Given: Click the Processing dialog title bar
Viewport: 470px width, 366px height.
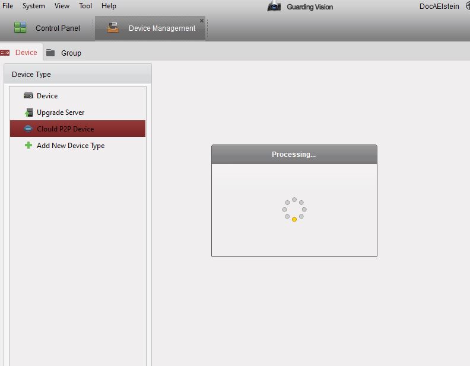Looking at the screenshot, I should point(294,155).
